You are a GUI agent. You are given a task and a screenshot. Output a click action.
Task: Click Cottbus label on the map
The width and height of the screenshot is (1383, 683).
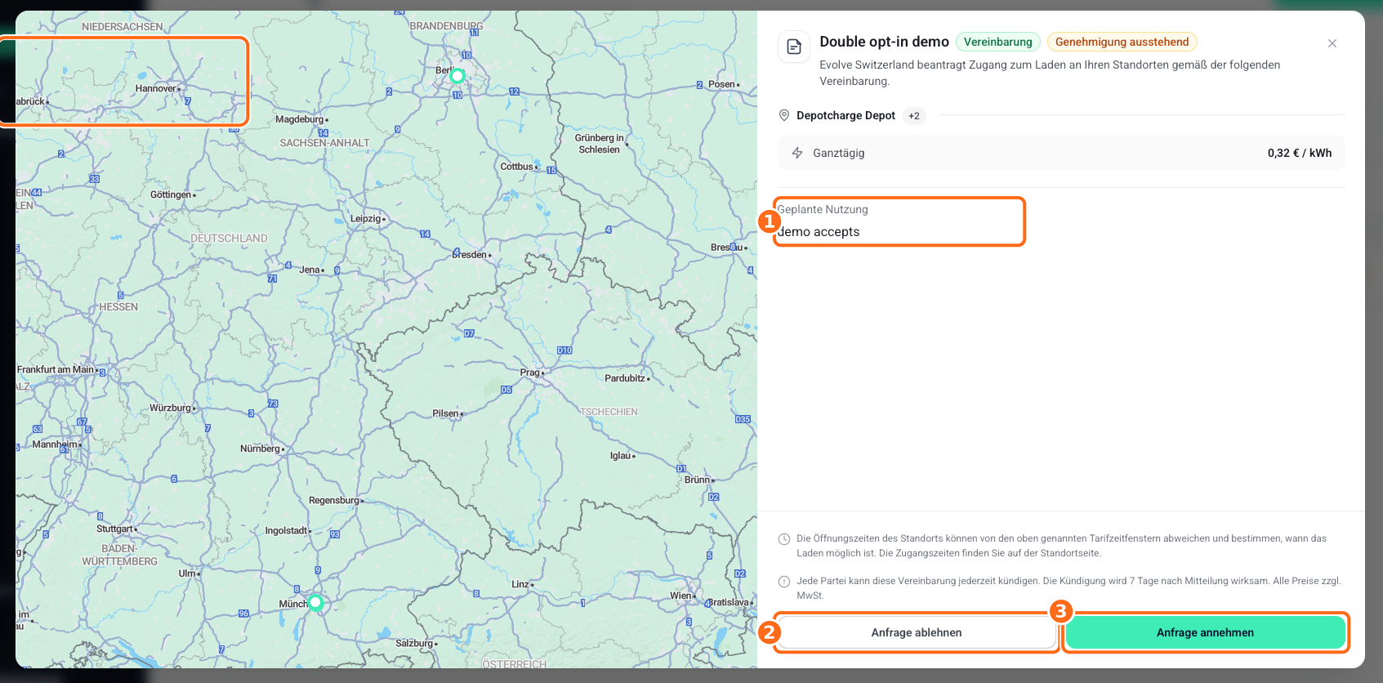[x=517, y=167]
